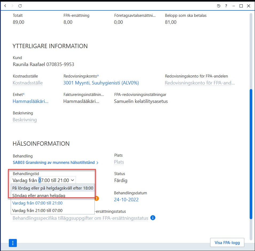Open Redovisningskonto 3001 Myynti, Suuhygienisti link

[101, 83]
